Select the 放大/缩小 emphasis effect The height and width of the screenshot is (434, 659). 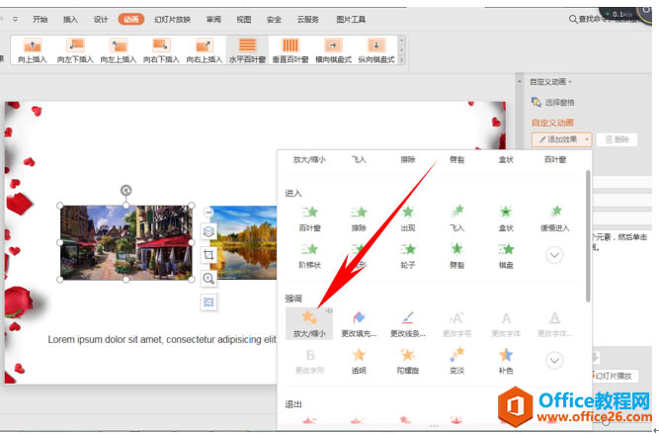309,323
